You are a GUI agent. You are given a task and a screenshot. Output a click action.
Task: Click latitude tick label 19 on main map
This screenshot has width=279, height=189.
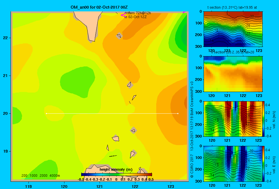pos(6,151)
